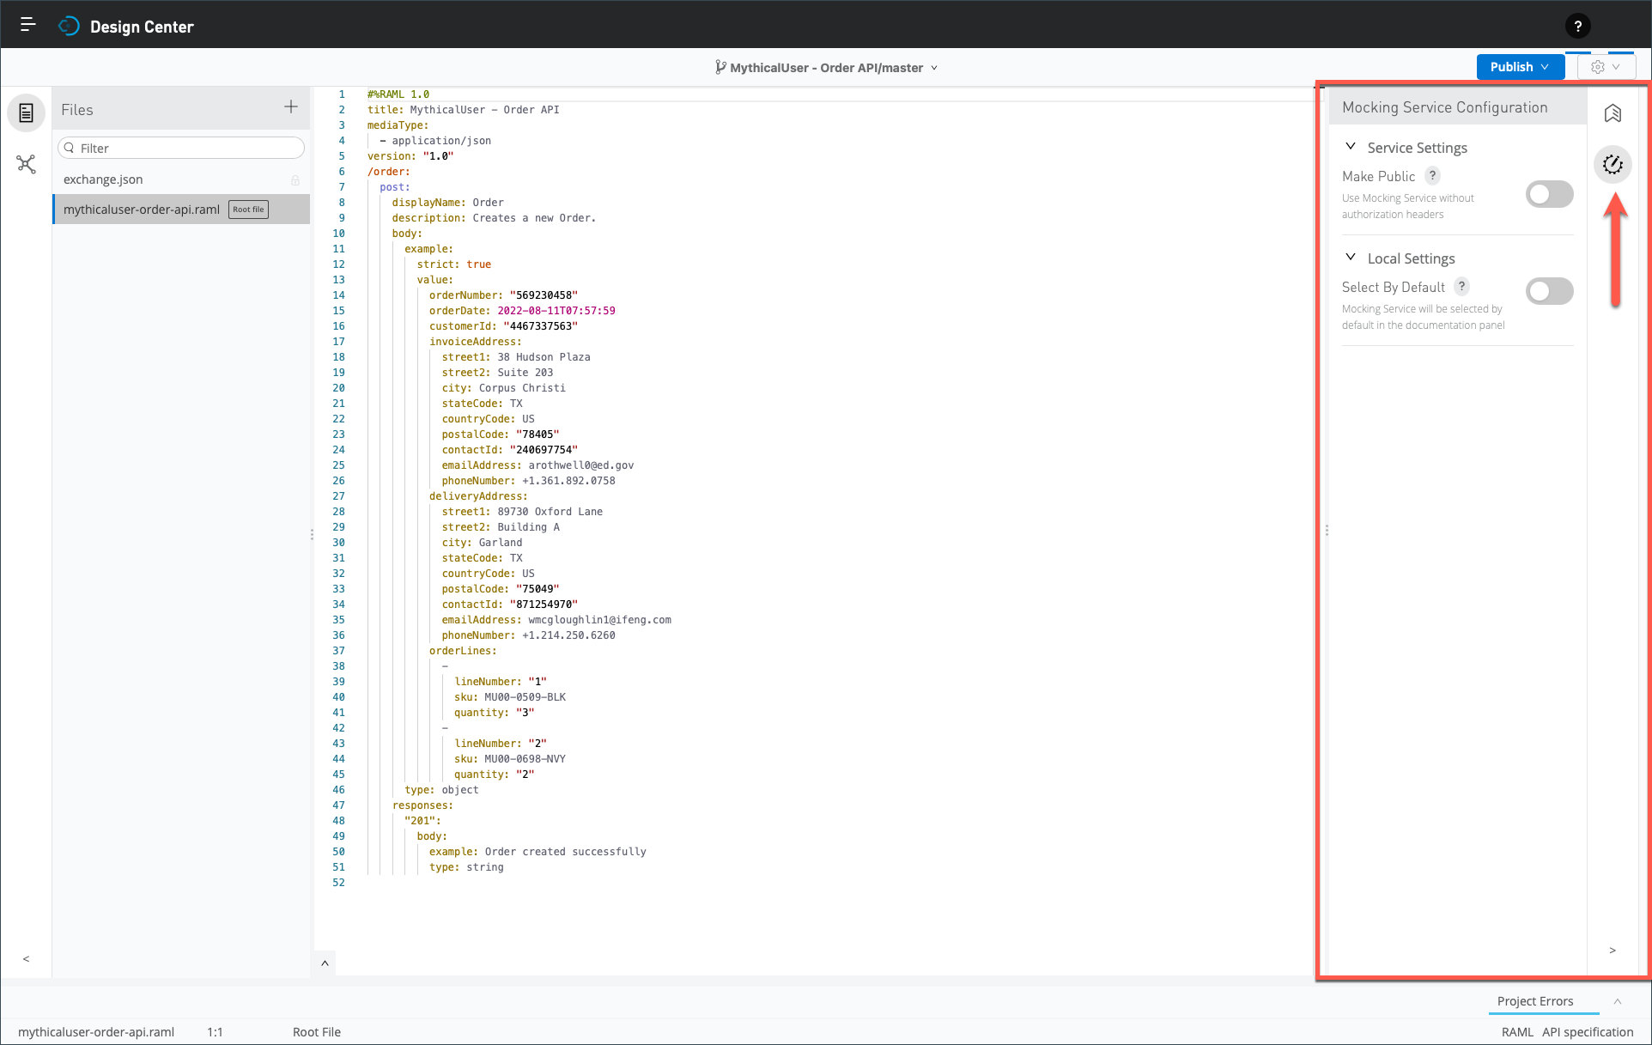1652x1045 pixels.
Task: Click the left panel resize handle
Action: pos(312,534)
